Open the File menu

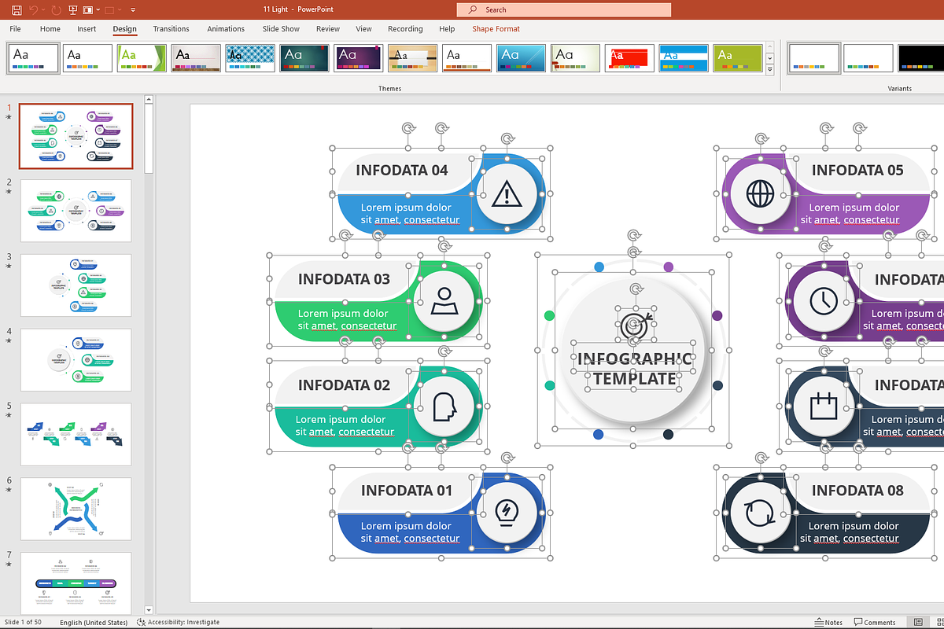click(x=15, y=29)
